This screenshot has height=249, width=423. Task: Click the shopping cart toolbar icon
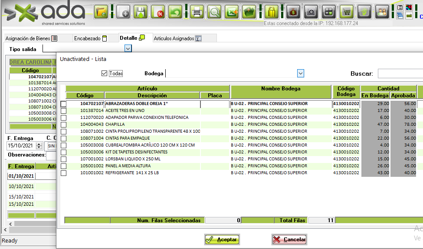[346, 12]
